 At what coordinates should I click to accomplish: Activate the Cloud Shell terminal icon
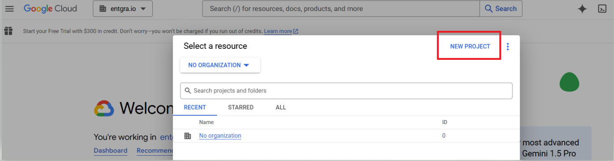[x=602, y=9]
